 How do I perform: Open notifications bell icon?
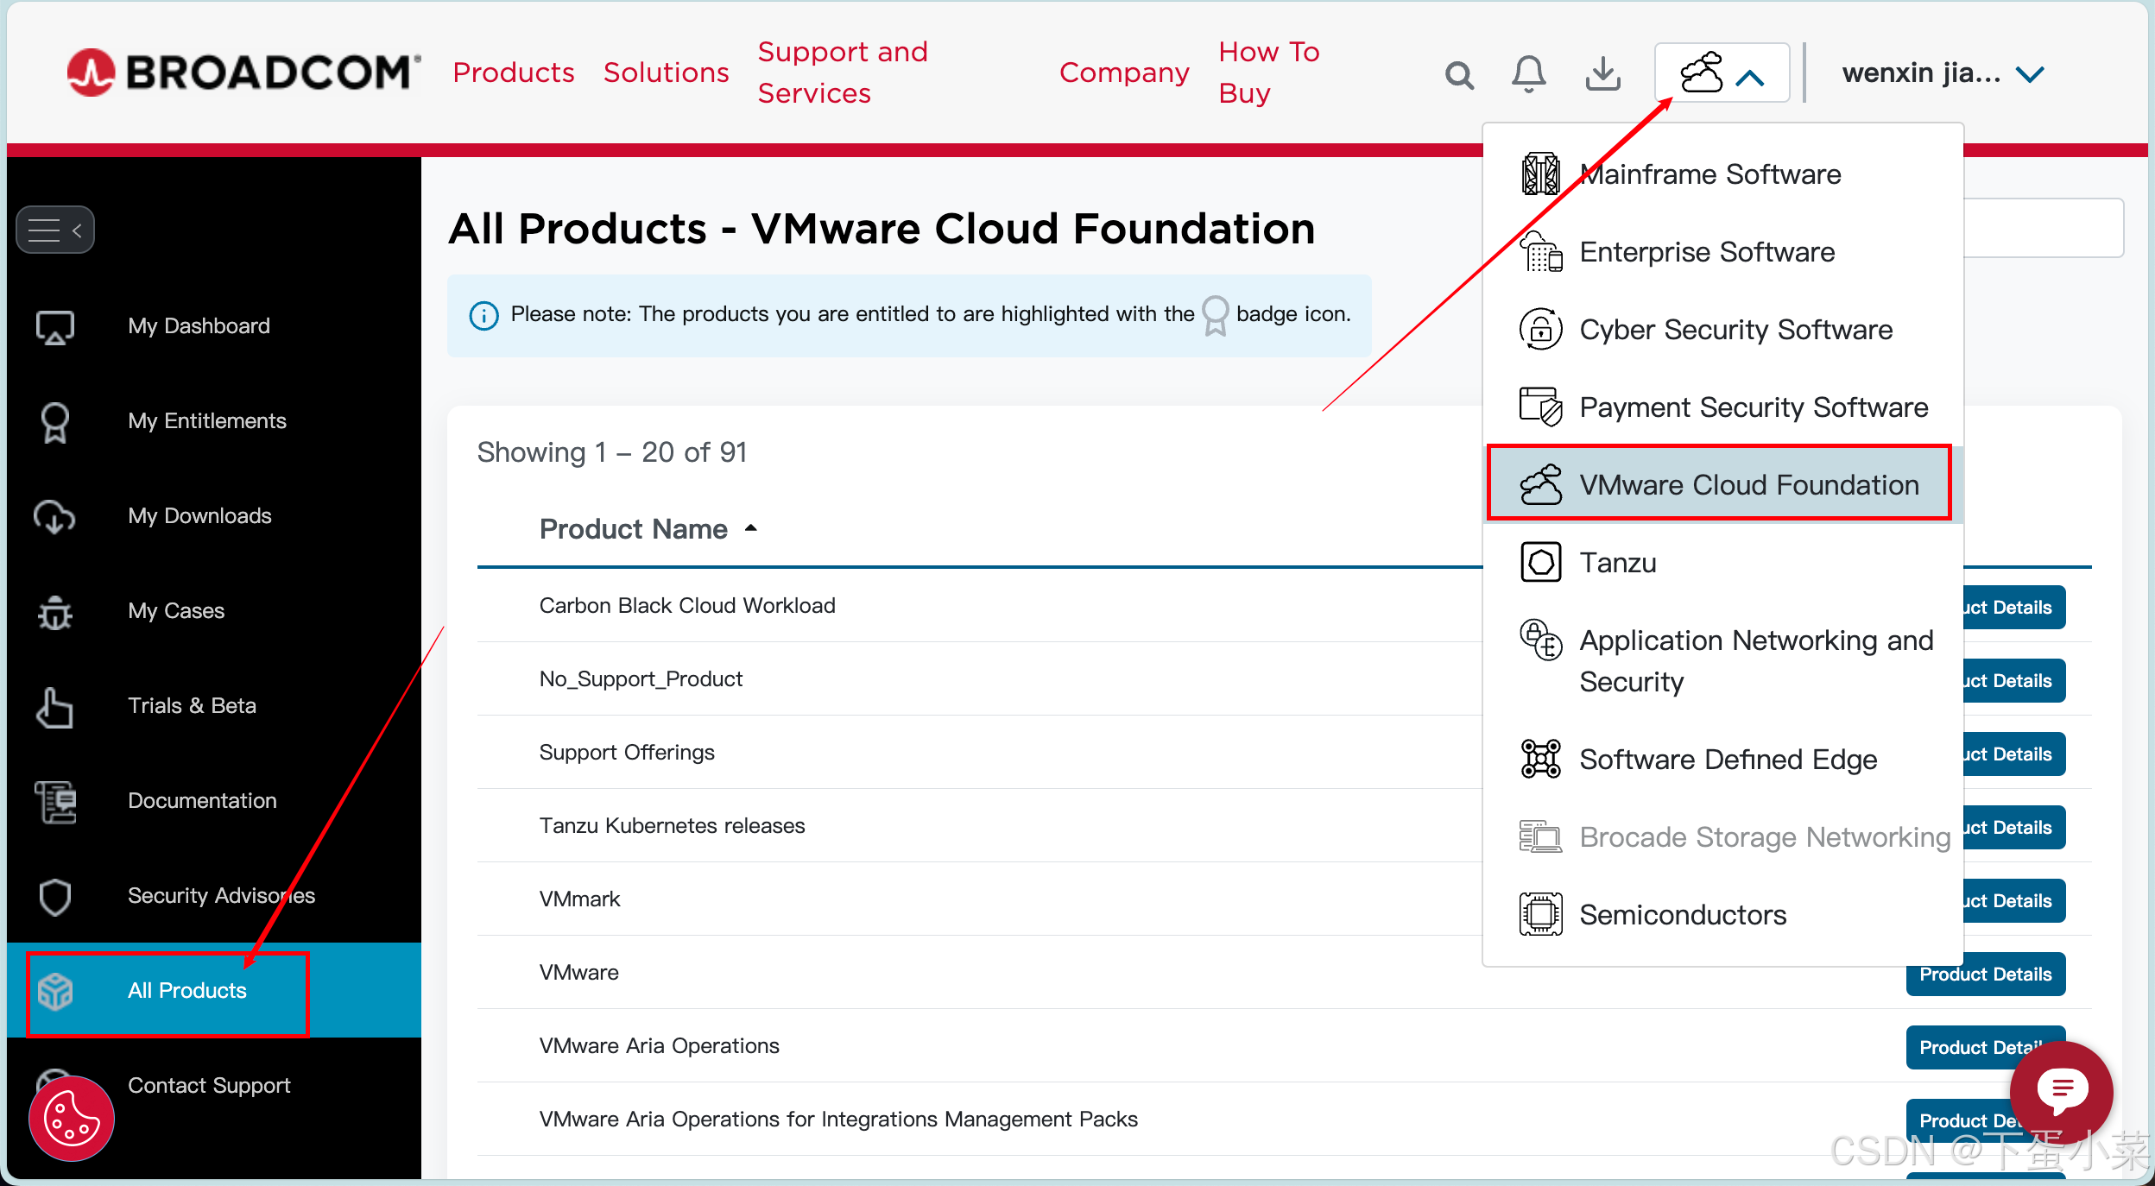[x=1528, y=74]
